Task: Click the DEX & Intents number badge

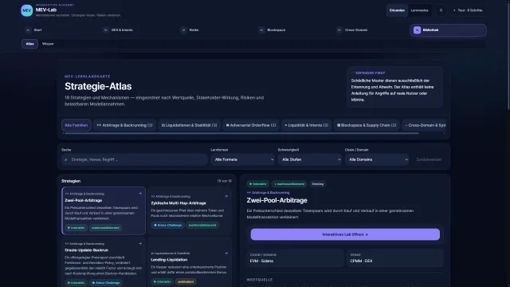Action: click(x=105, y=30)
